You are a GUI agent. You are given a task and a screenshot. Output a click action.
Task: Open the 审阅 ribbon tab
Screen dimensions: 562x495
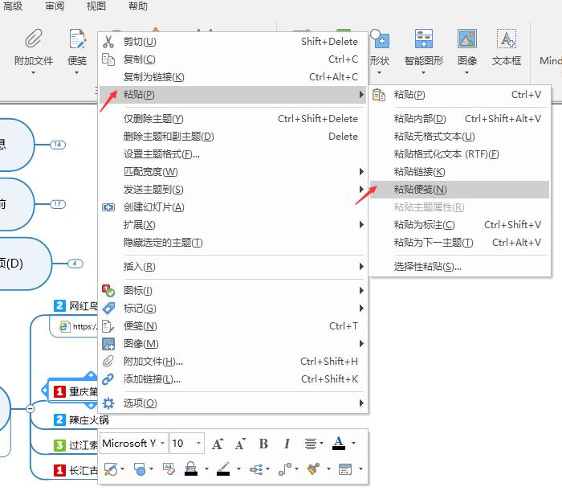coord(55,6)
